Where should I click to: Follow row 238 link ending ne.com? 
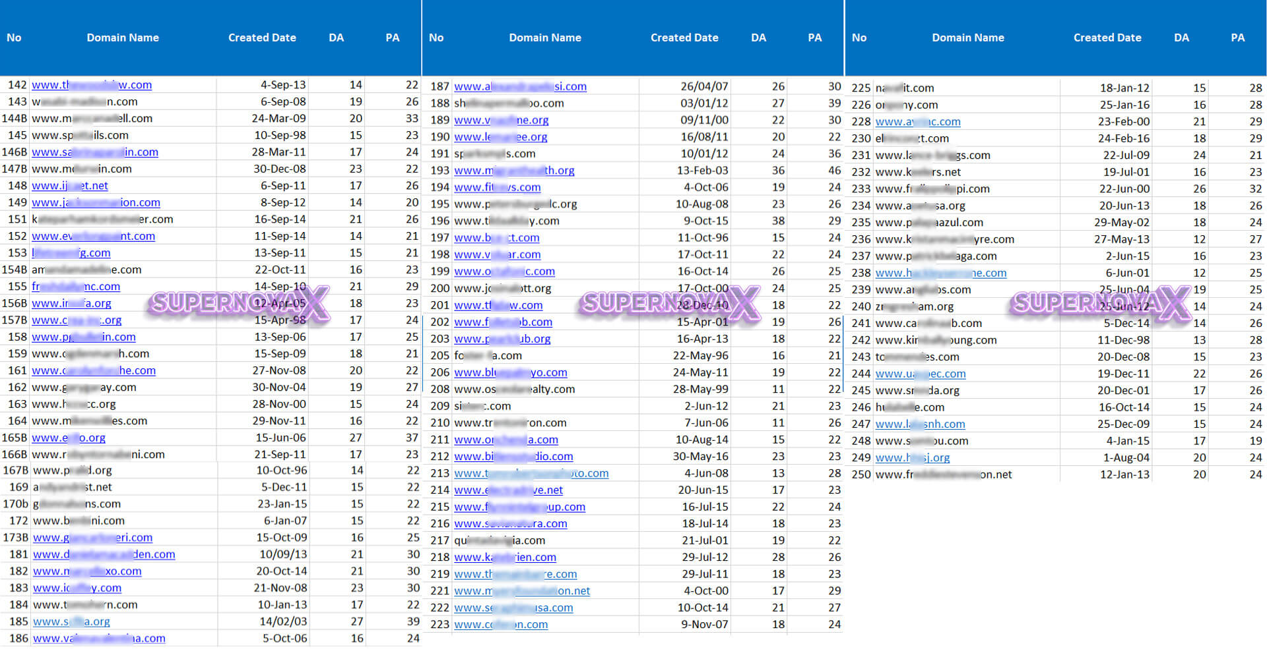(x=941, y=274)
